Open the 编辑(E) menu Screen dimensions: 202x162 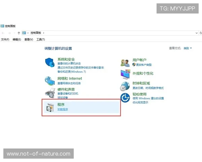[x=17, y=39]
